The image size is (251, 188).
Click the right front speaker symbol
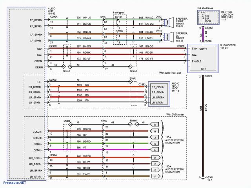coord(171,22)
